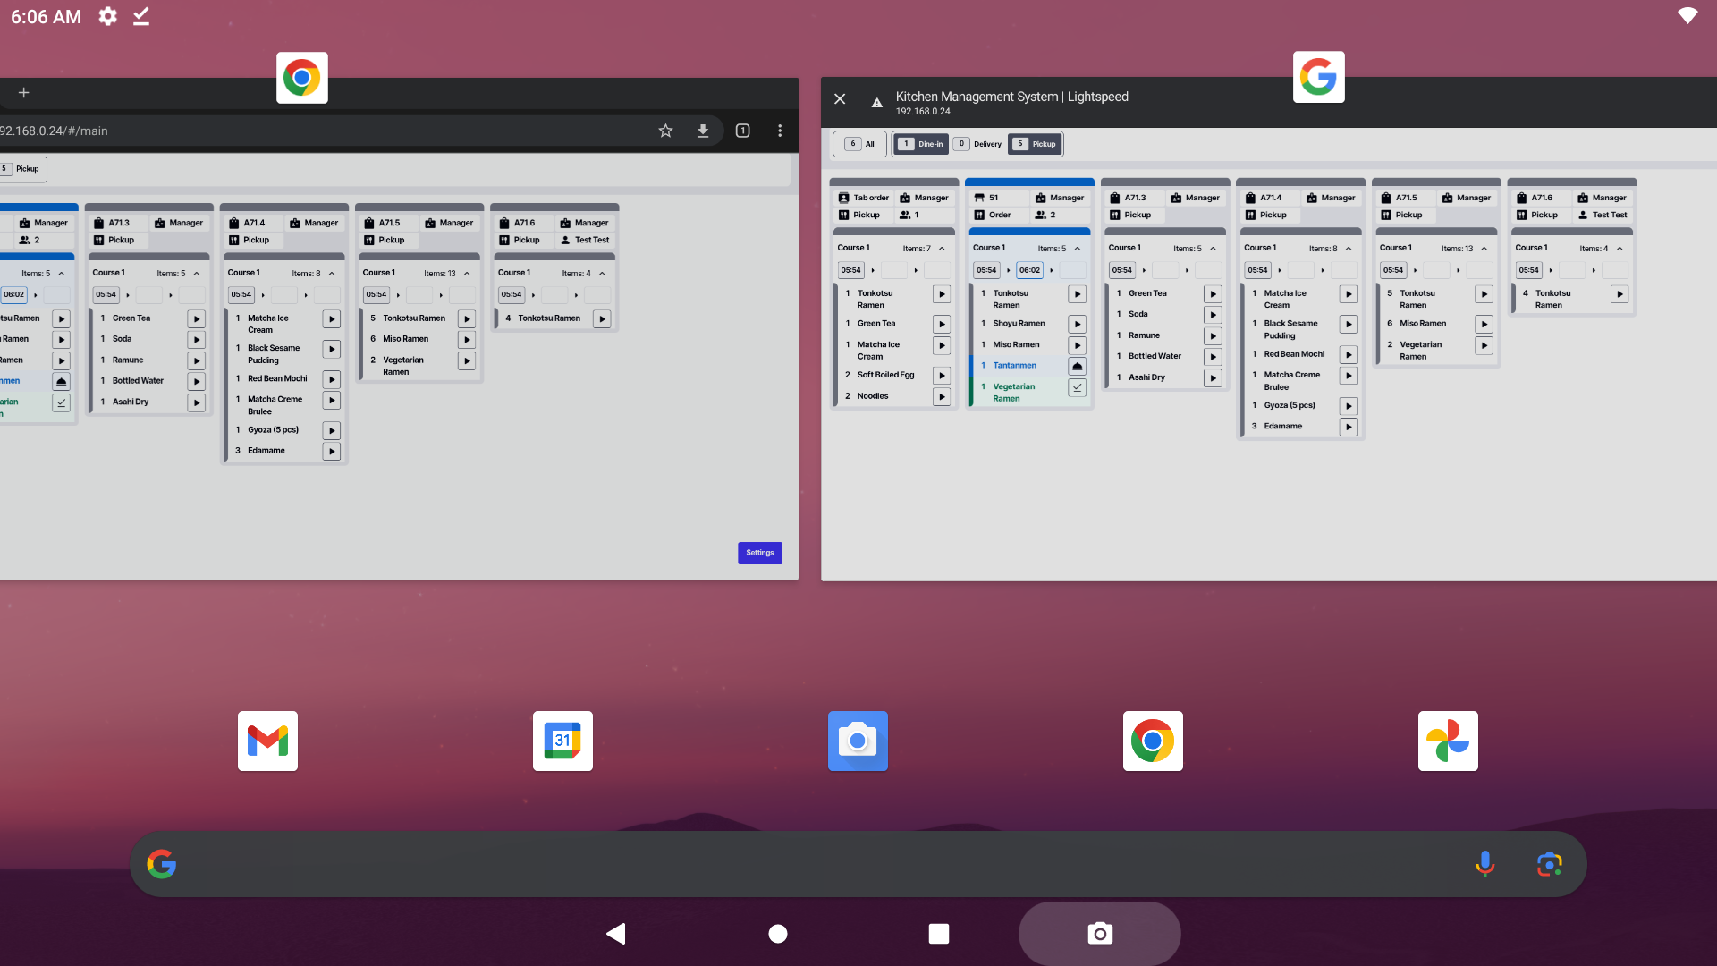Viewport: 1717px width, 966px height.
Task: Open Chrome's three-dot overflow menu
Action: 780,131
